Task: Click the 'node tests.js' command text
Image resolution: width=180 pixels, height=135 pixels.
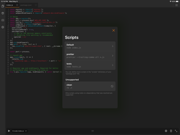Action: (x=74, y=67)
